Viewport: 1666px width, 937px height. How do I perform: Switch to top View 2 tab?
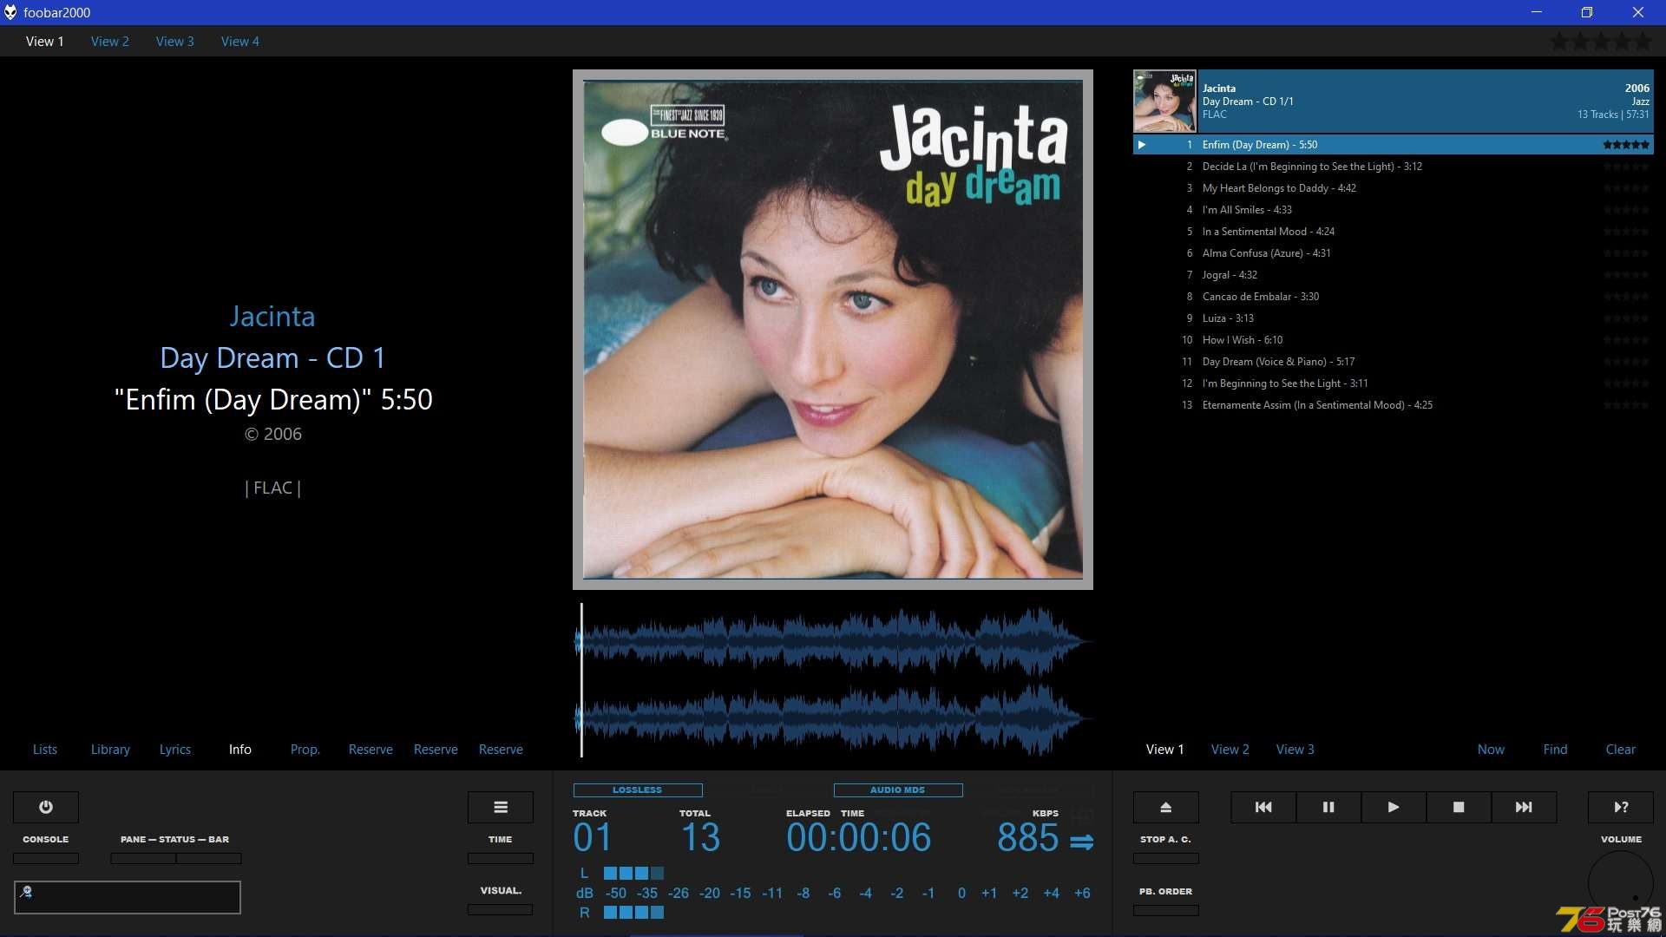[x=110, y=41]
